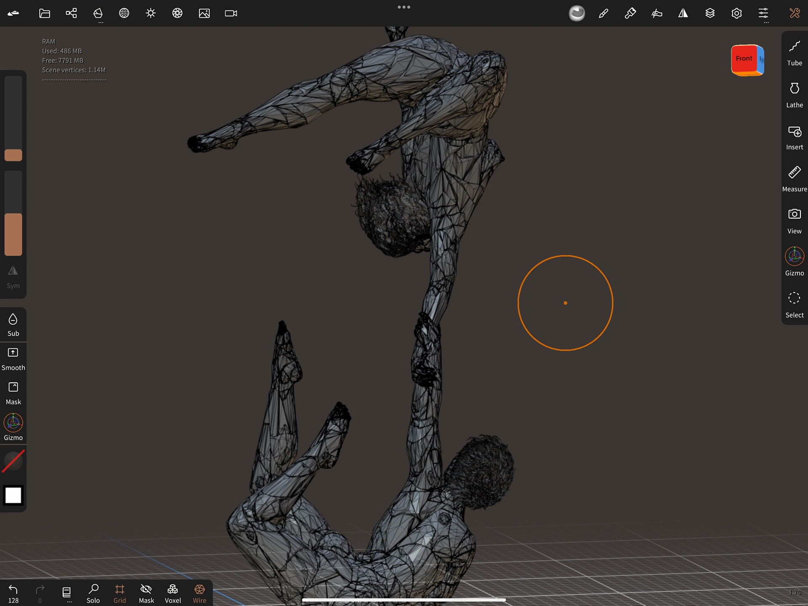The width and height of the screenshot is (808, 606).
Task: Open lighting settings sun icon
Action: pyautogui.click(x=151, y=13)
